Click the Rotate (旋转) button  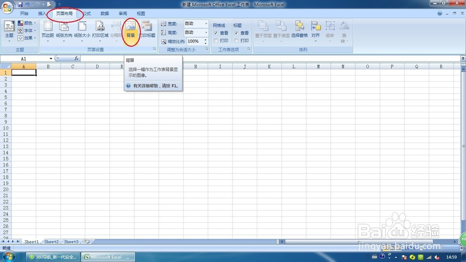[344, 32]
